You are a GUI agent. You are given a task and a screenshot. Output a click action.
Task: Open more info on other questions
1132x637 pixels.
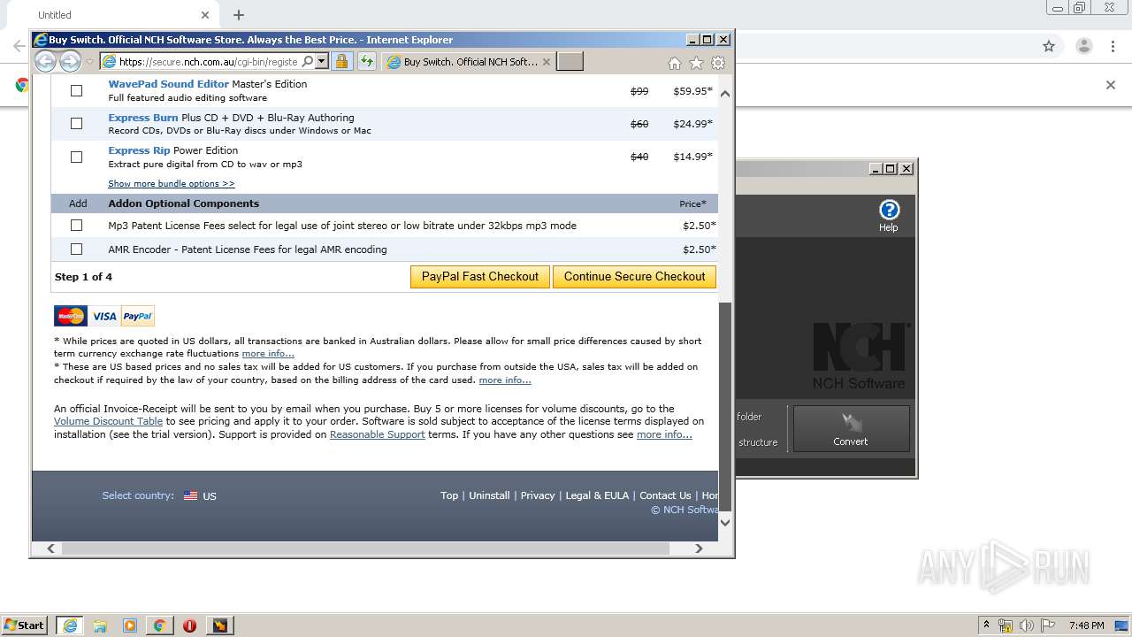click(664, 435)
